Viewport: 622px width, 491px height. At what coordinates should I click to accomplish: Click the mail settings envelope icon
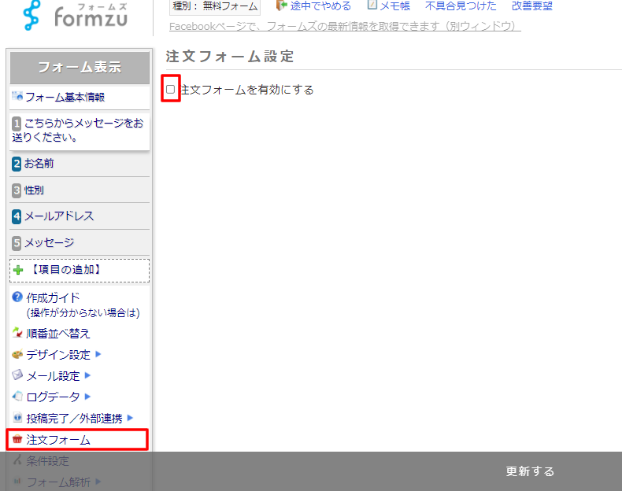point(17,375)
